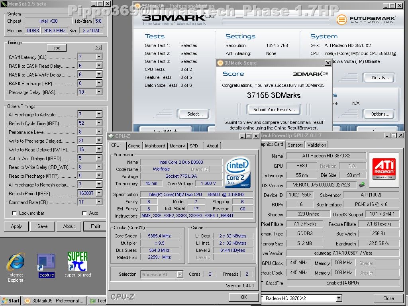Expand RAS# Precharge (tRP) dropdown
This screenshot has width=408, height=306.
pyautogui.click(x=99, y=83)
